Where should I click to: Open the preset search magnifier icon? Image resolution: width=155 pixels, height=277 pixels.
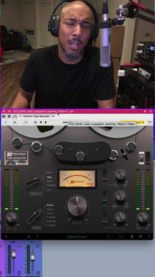141,237
